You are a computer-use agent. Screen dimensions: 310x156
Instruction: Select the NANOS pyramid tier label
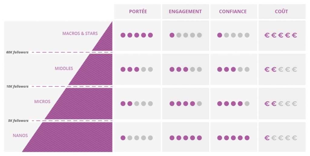pyautogui.click(x=20, y=135)
